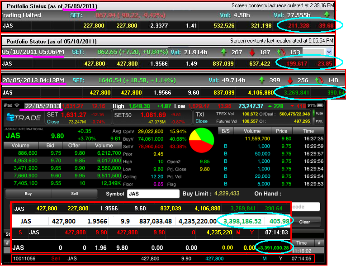346x266 pixels.
Task: Click BuyV value 74,061,000
Action: [151, 139]
